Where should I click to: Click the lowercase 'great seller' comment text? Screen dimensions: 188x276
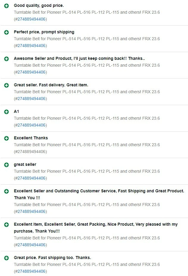pos(25,165)
